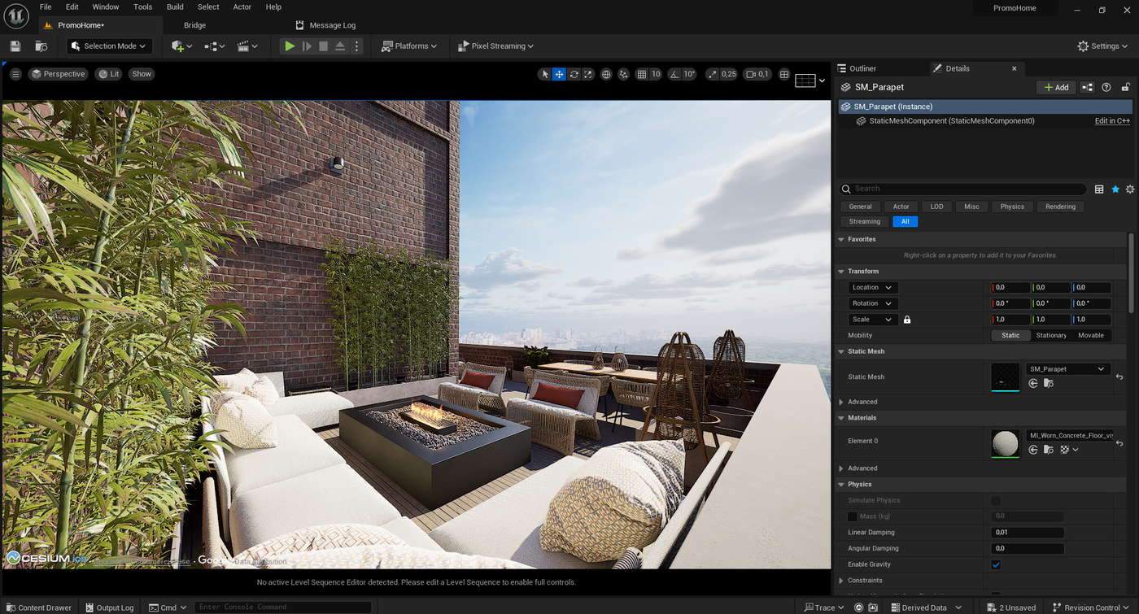1139x614 pixels.
Task: Open the SM_Parapet static mesh dropdown
Action: pyautogui.click(x=1067, y=369)
